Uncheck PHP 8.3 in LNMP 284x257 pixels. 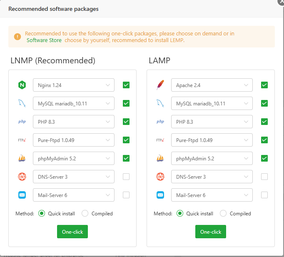click(126, 122)
